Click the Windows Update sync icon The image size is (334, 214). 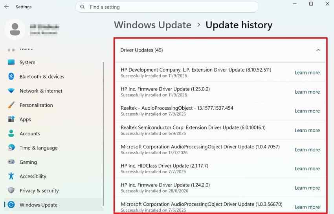click(11, 205)
